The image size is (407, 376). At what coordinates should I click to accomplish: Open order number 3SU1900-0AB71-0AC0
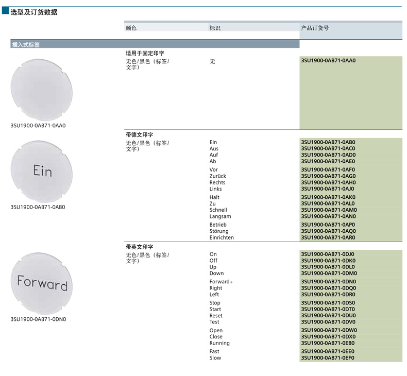coord(328,149)
